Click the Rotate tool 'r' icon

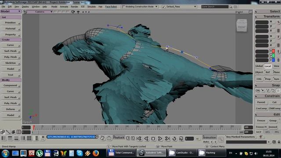click(x=278, y=37)
